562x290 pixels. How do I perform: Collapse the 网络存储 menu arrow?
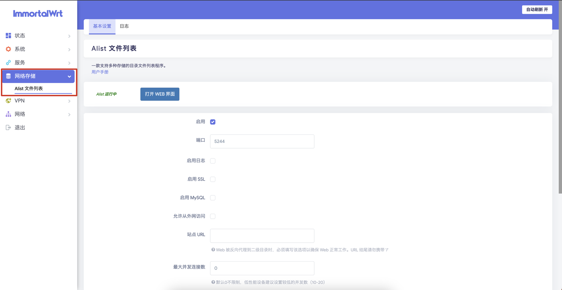(x=69, y=77)
